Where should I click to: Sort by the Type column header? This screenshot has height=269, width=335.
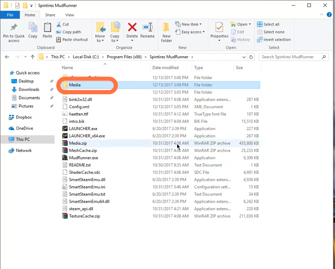click(x=198, y=68)
